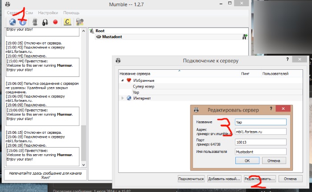Sort by Пинг column header
Screen dimensions: 312x192
click(x=250, y=74)
